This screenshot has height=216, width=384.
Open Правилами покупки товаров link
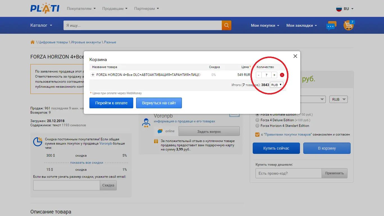pos(288,134)
